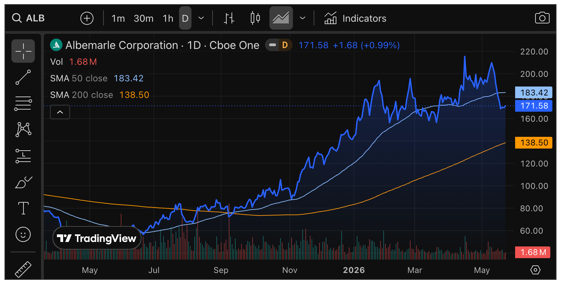
Task: Open the chart style dropdown arrow
Action: [303, 18]
